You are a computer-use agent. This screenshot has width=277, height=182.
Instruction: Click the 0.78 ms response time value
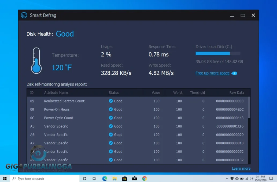(158, 54)
